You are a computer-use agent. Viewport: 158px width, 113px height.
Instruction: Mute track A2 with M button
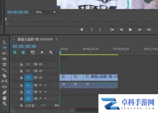coord(40,92)
